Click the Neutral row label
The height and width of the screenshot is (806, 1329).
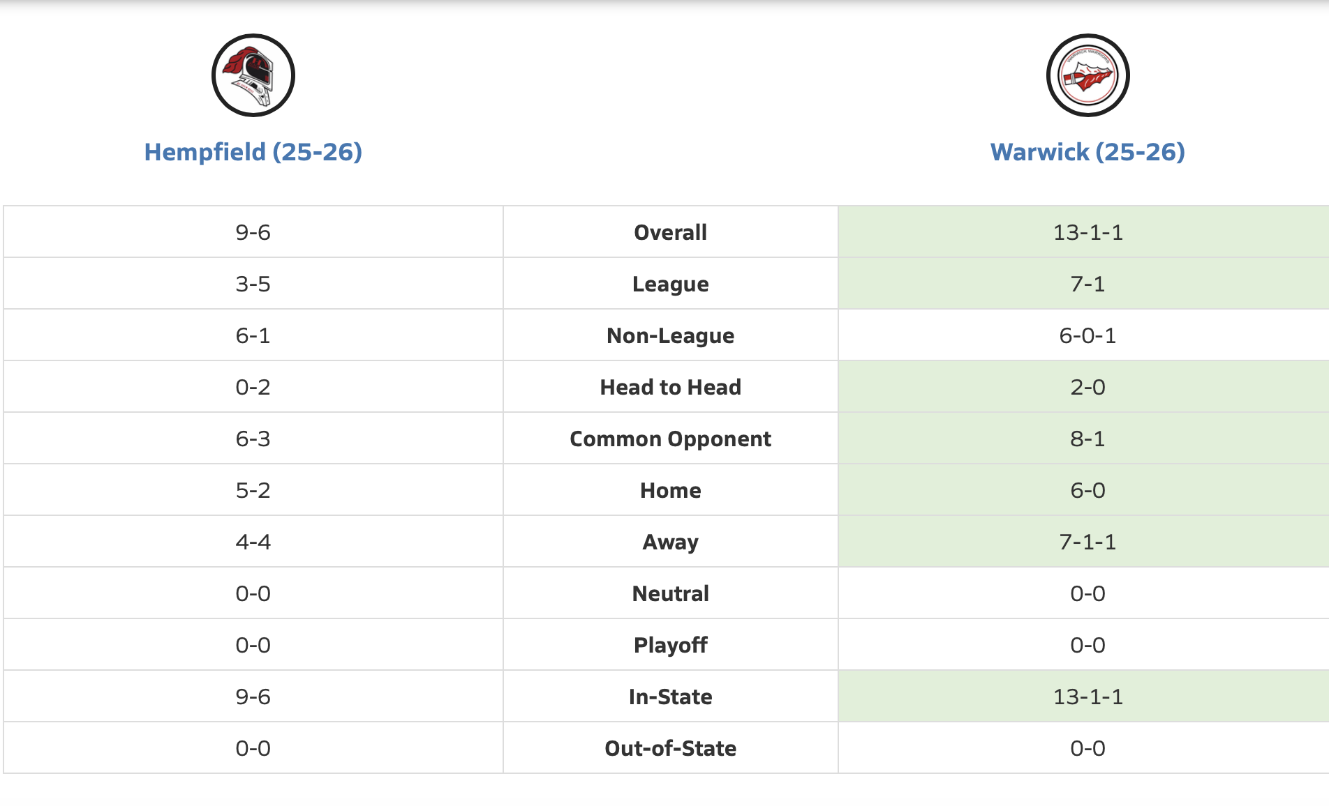point(670,593)
